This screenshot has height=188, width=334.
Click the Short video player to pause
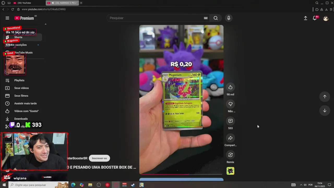click(181, 99)
